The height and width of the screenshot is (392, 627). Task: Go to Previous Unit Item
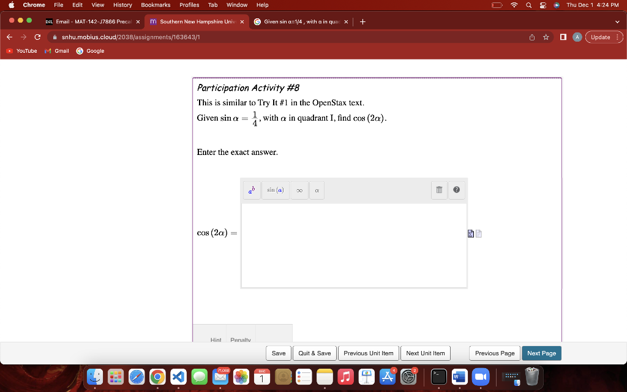click(x=368, y=353)
